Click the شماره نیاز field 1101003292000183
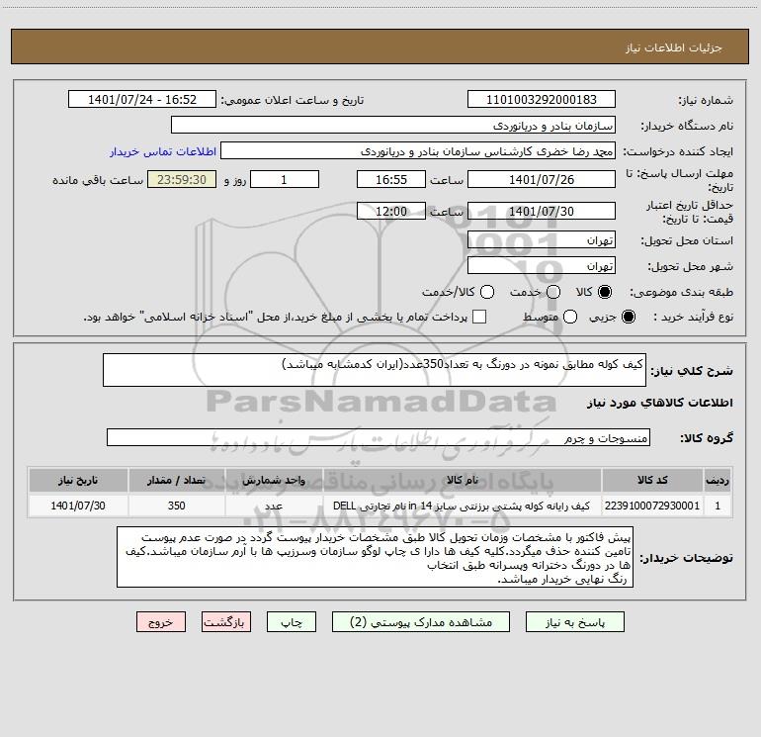The height and width of the screenshot is (737, 761). tap(542, 99)
